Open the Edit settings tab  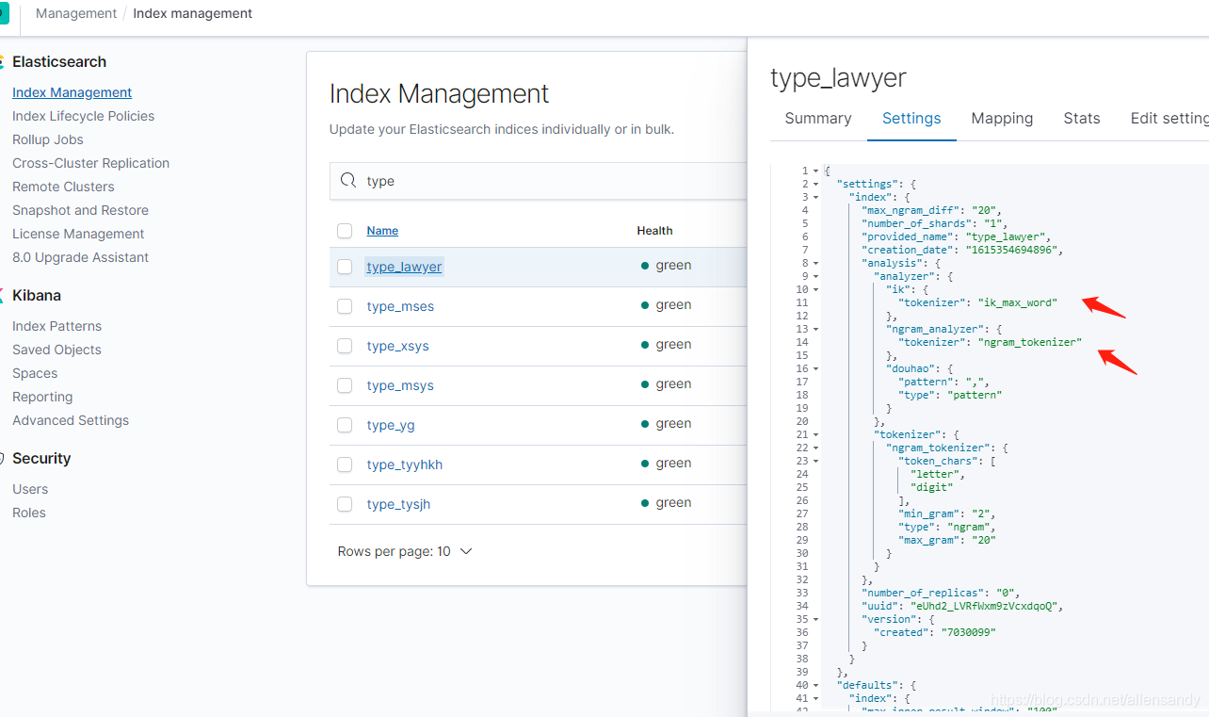tap(1169, 118)
